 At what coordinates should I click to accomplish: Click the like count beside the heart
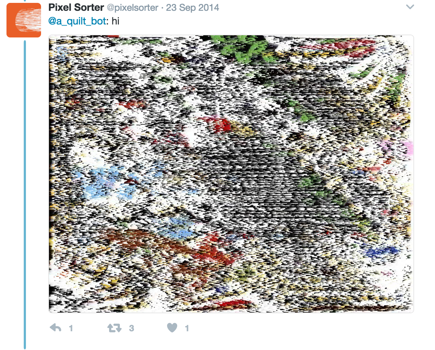click(x=187, y=328)
